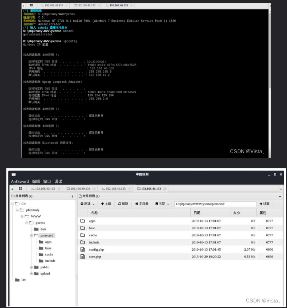Image resolution: width=287 pixels, height=308 pixels.
Task: Select the base folder in directory tree
Action: coord(48,248)
